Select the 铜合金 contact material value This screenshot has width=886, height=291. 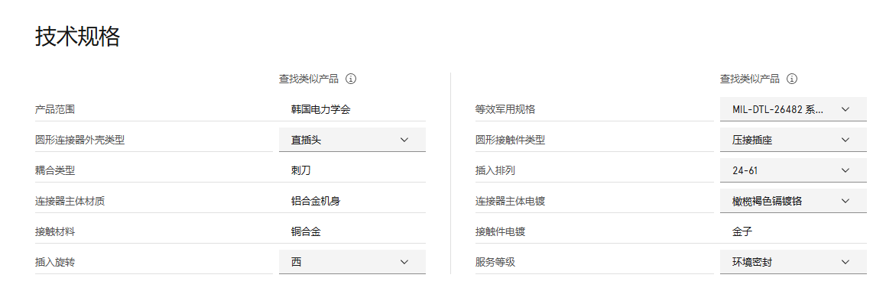[306, 231]
